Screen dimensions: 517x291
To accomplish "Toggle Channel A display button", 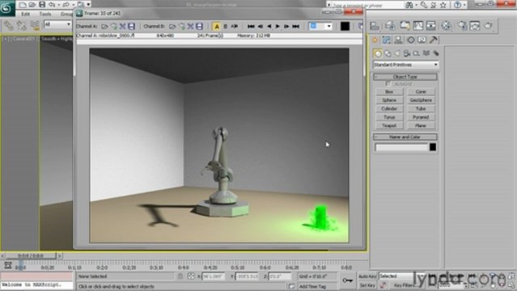I will coord(216,26).
